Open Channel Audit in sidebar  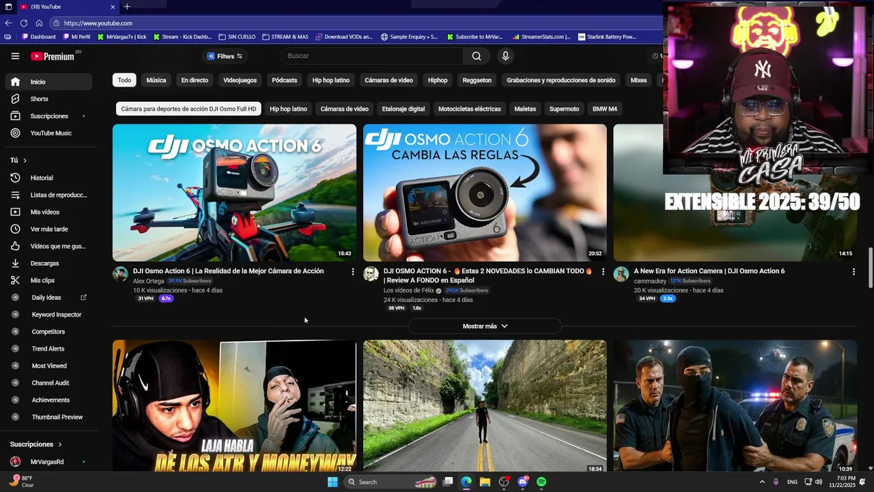click(x=48, y=383)
